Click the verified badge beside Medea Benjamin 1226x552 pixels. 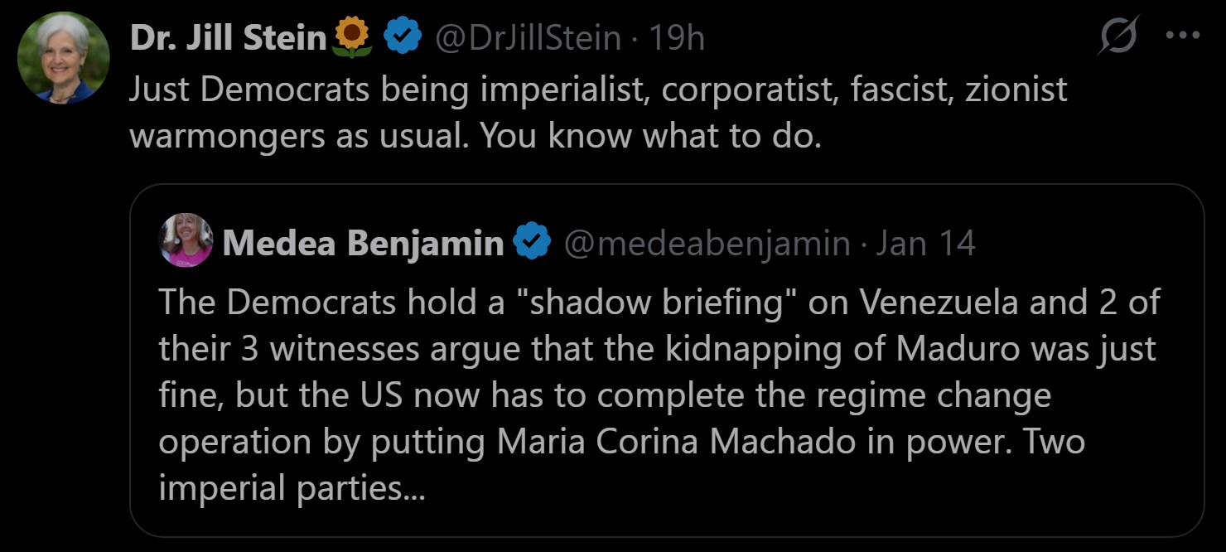(533, 243)
